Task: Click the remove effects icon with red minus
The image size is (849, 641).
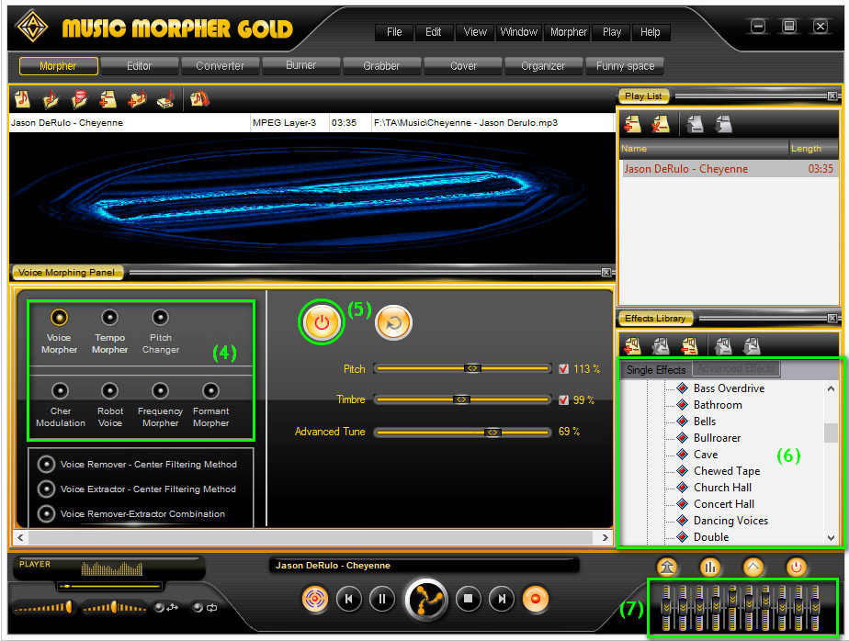Action: point(689,346)
